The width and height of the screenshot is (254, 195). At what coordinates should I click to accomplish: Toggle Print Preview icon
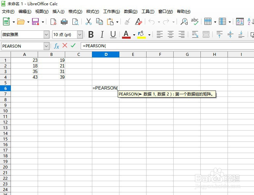coord(75,22)
